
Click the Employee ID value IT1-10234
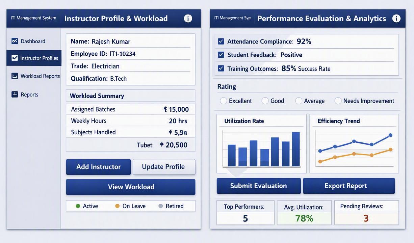pos(123,54)
